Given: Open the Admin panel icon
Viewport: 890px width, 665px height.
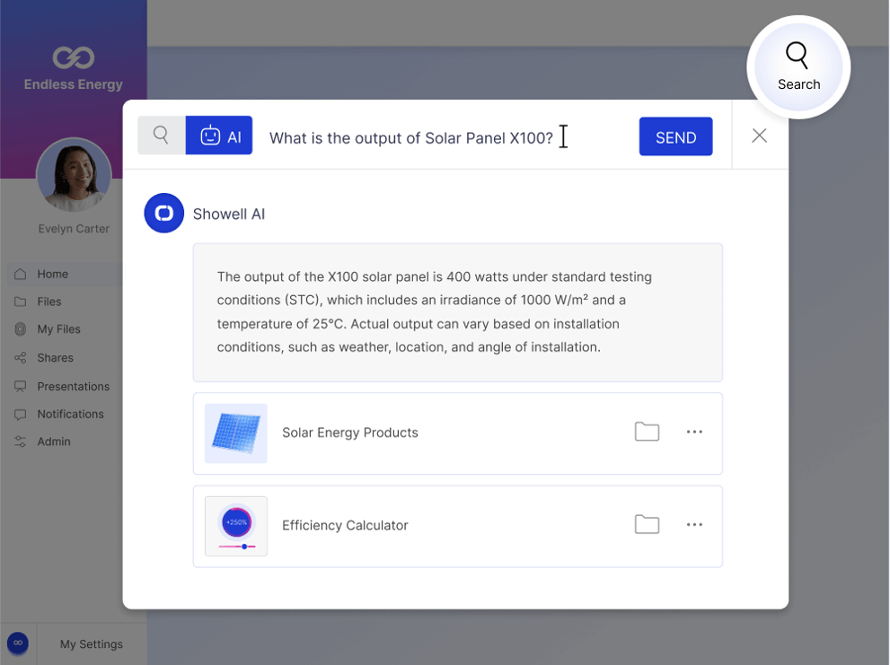Looking at the screenshot, I should 22,442.
